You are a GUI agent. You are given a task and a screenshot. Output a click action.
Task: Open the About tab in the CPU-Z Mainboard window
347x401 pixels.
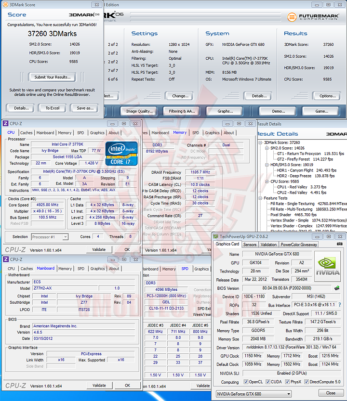click(x=114, y=269)
